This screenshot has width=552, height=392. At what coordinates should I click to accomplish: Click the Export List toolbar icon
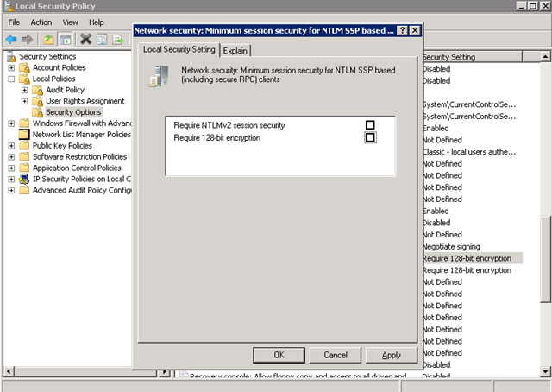[x=118, y=39]
